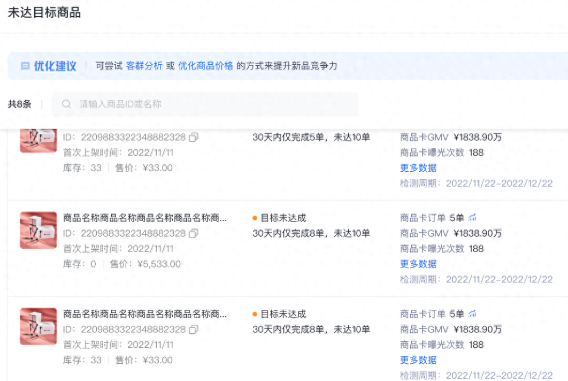Open thumbnail of the 完成5单 product
Image resolution: width=568 pixels, height=381 pixels.
(x=39, y=141)
